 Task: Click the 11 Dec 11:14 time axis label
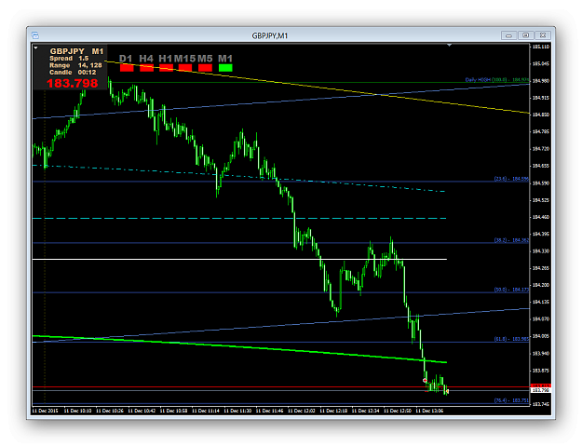click(206, 411)
